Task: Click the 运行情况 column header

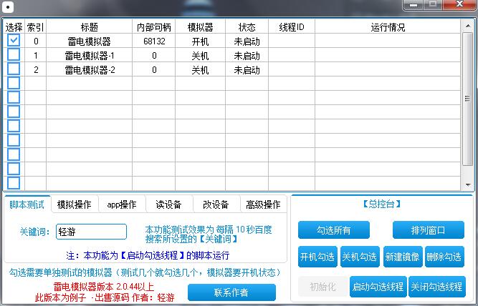Action: [x=388, y=27]
